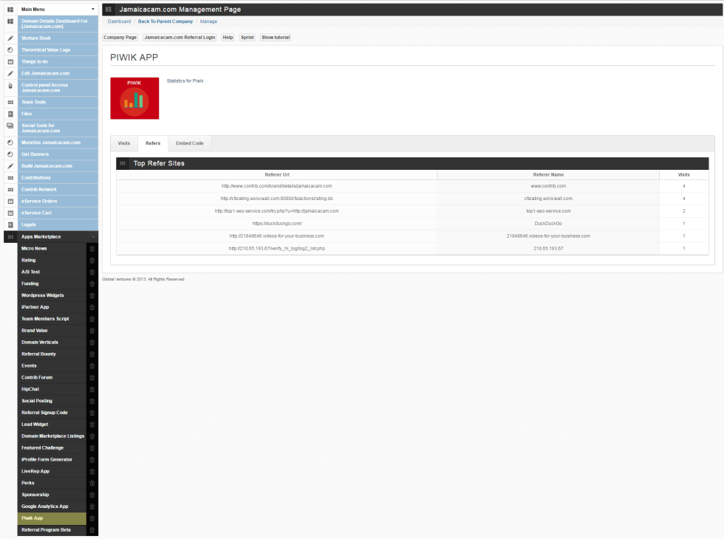Click Back To Parent Company link
This screenshot has height=539, width=724.
165,21
